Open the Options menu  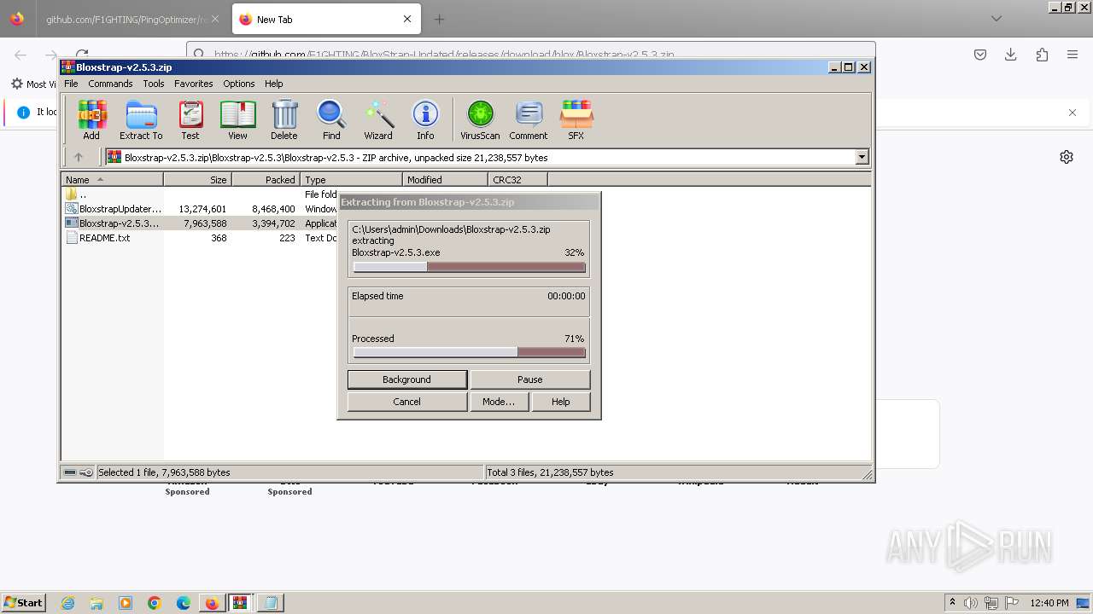pos(239,84)
